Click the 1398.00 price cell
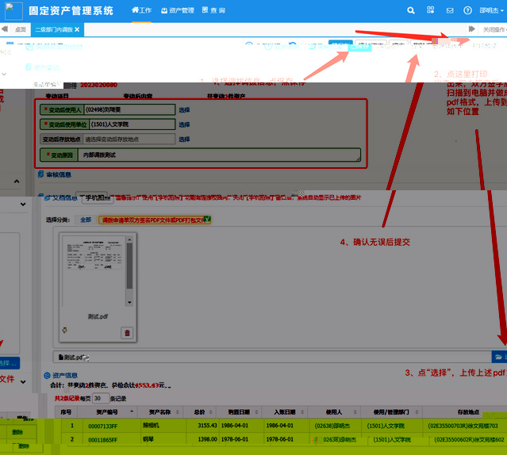This screenshot has height=455, width=507. tap(207, 439)
